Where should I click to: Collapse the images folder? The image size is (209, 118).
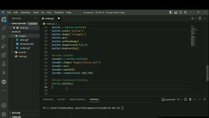tap(12, 36)
